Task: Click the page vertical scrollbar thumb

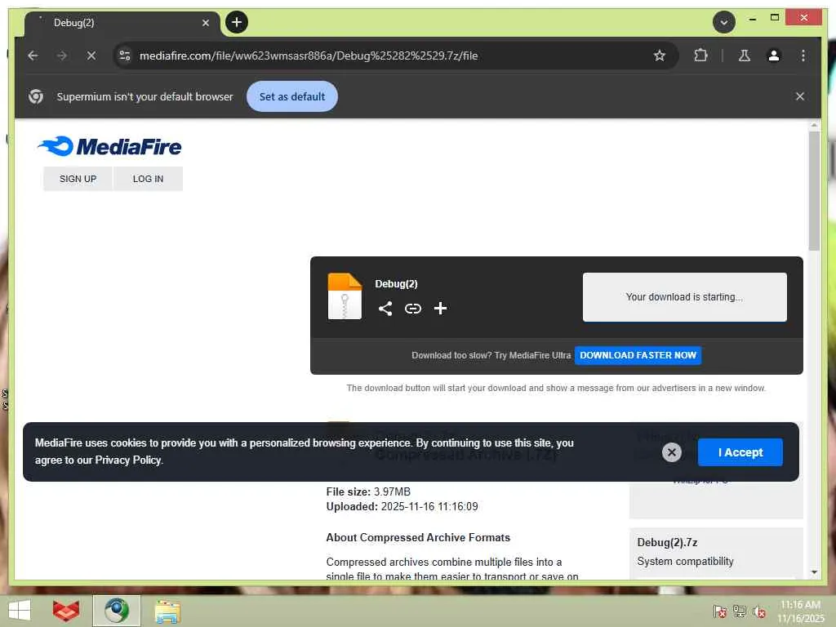Action: click(814, 190)
